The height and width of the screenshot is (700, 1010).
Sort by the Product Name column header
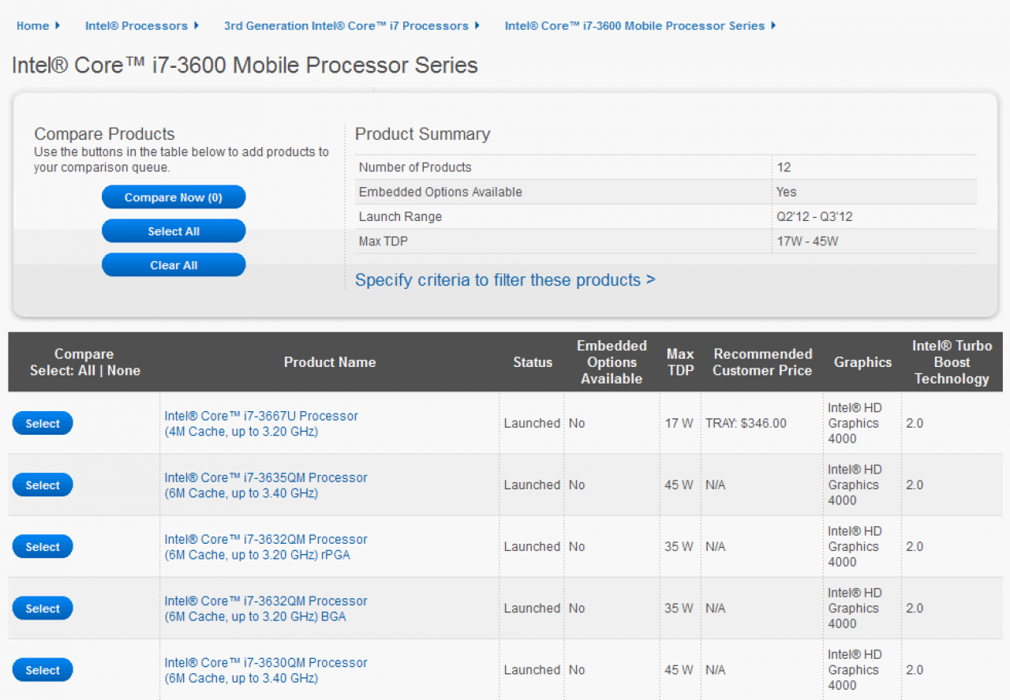[330, 362]
